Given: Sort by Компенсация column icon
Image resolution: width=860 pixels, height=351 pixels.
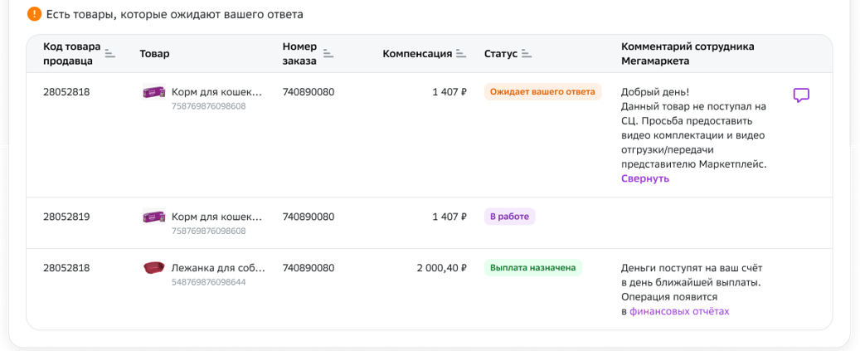Looking at the screenshot, I should [x=461, y=53].
